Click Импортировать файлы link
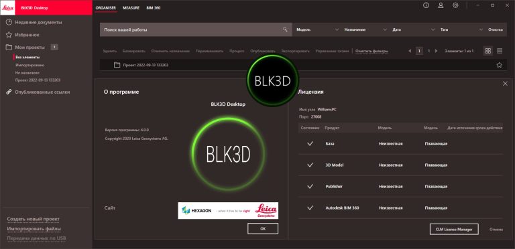This screenshot has width=515, height=249. tap(34, 229)
